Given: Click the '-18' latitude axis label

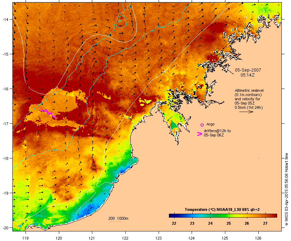Looking at the screenshot, I should [x=5, y=158].
